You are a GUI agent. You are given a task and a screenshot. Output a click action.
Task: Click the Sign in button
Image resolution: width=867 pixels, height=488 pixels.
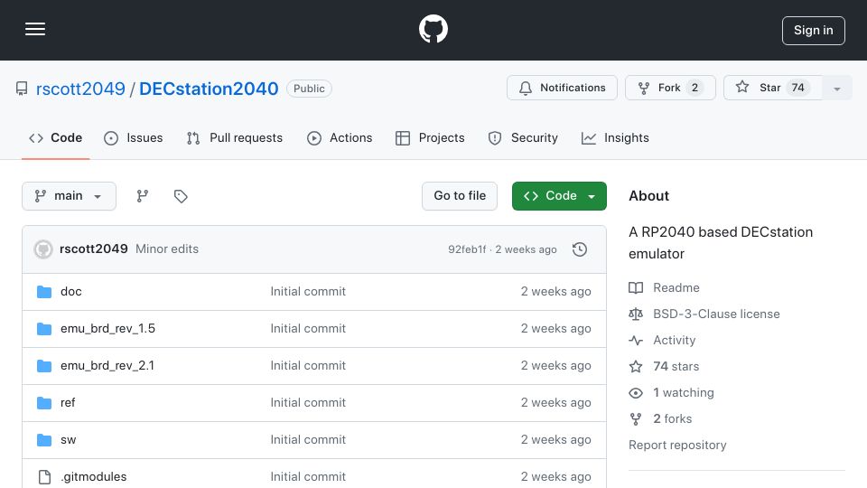(813, 31)
